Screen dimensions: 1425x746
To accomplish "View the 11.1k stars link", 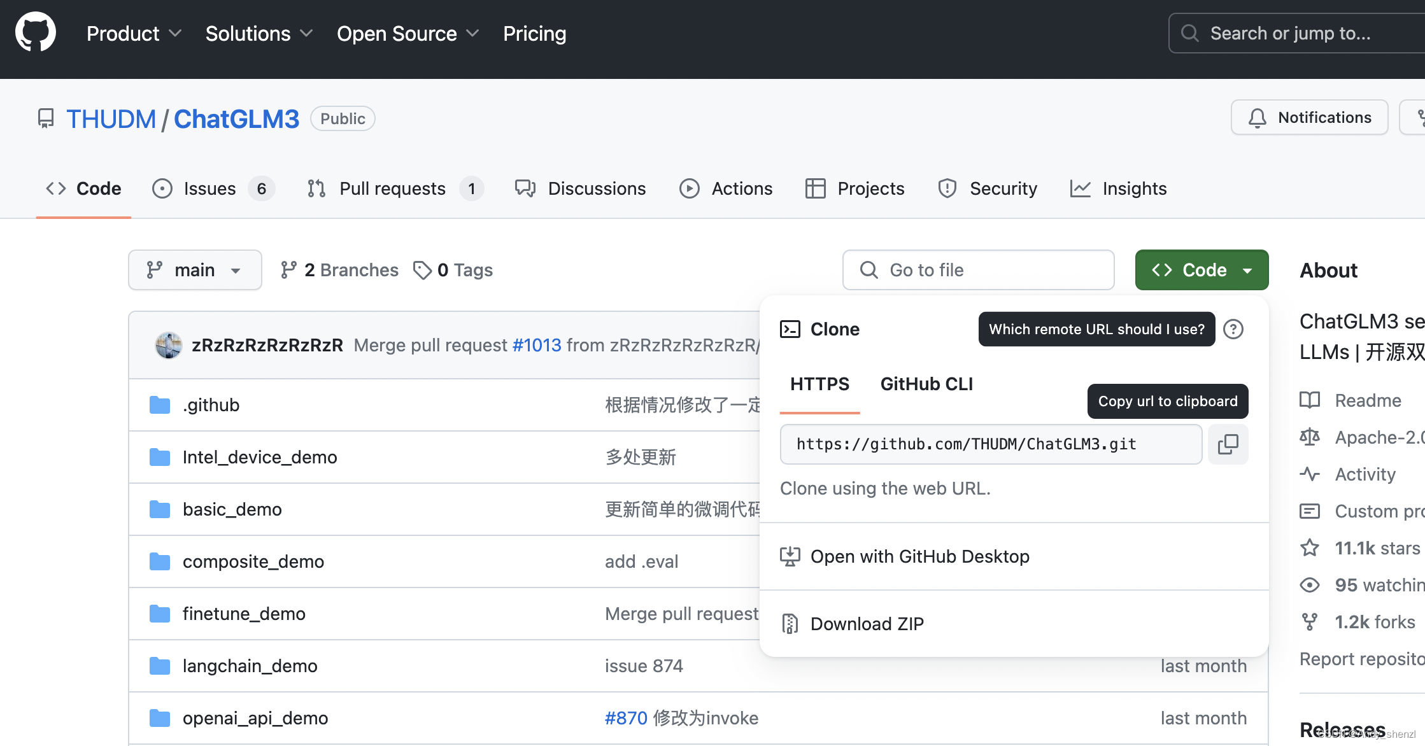I will (1360, 548).
